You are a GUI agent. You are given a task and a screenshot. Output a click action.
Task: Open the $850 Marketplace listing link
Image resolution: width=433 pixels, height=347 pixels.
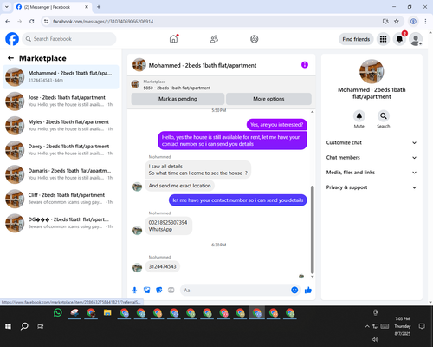(177, 88)
